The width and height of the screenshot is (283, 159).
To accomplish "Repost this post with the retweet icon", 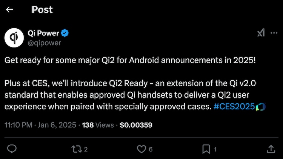I will pyautogui.click(x=76, y=149).
